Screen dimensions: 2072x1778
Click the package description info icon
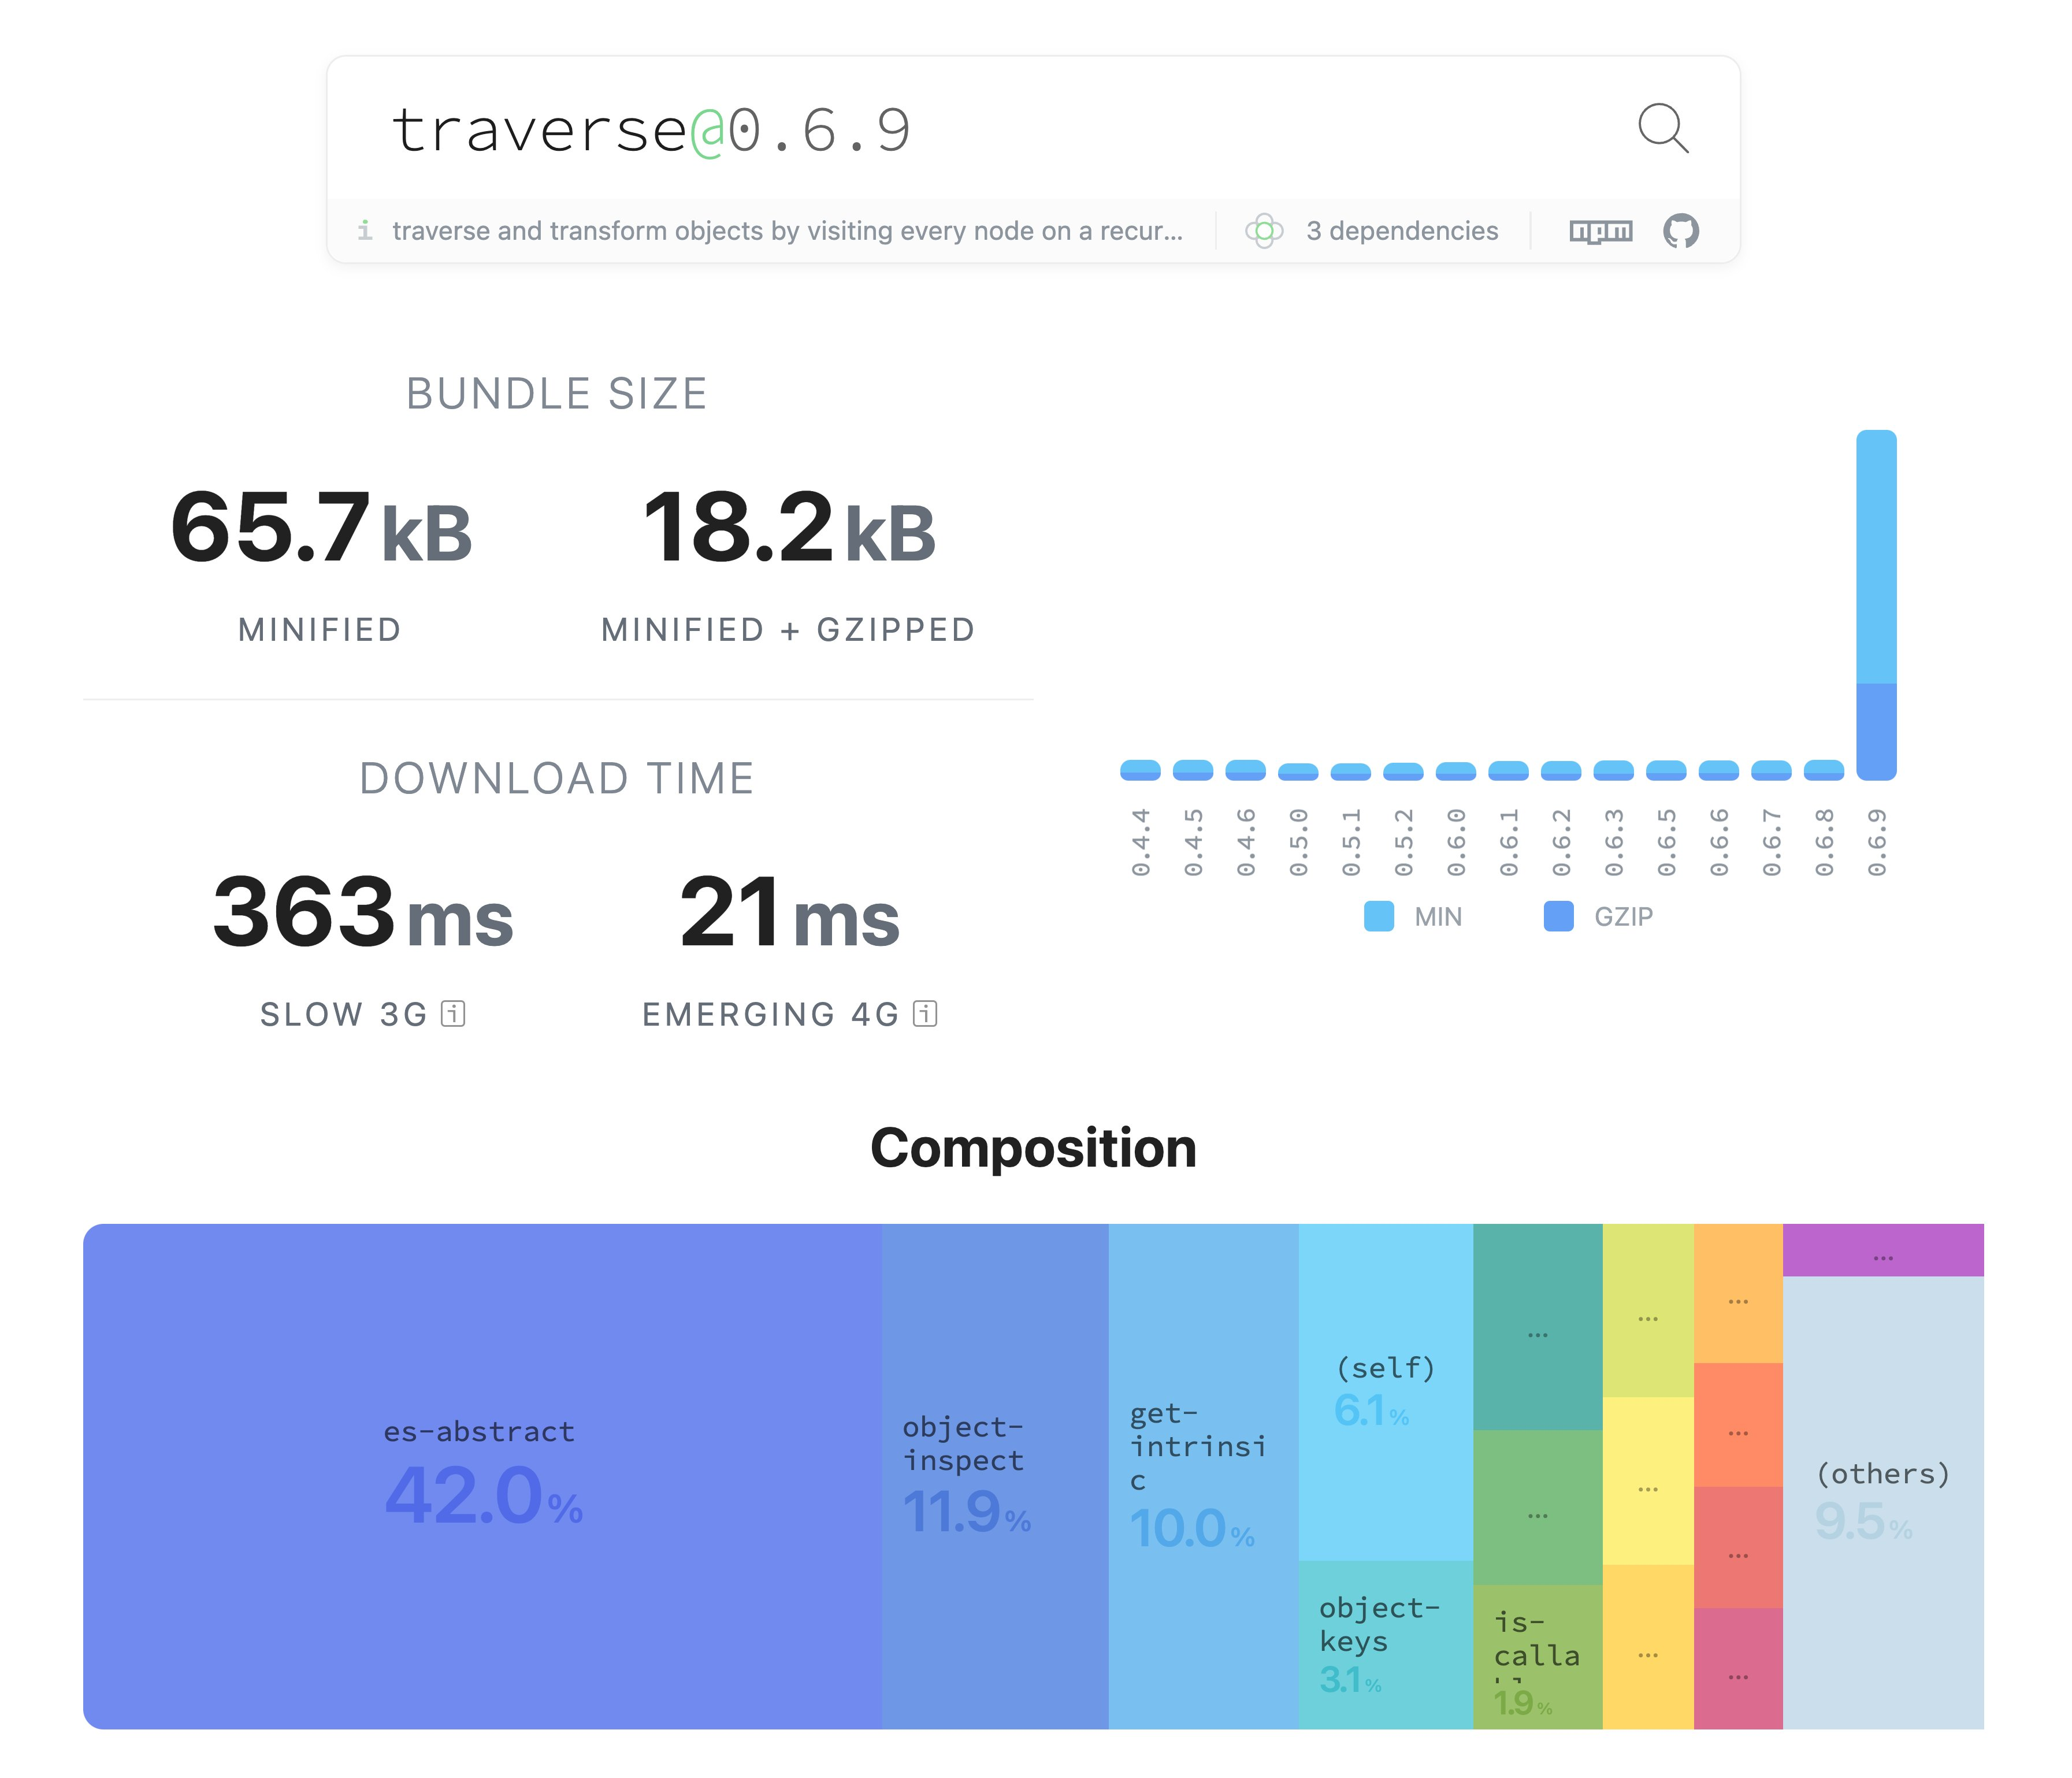[x=365, y=231]
